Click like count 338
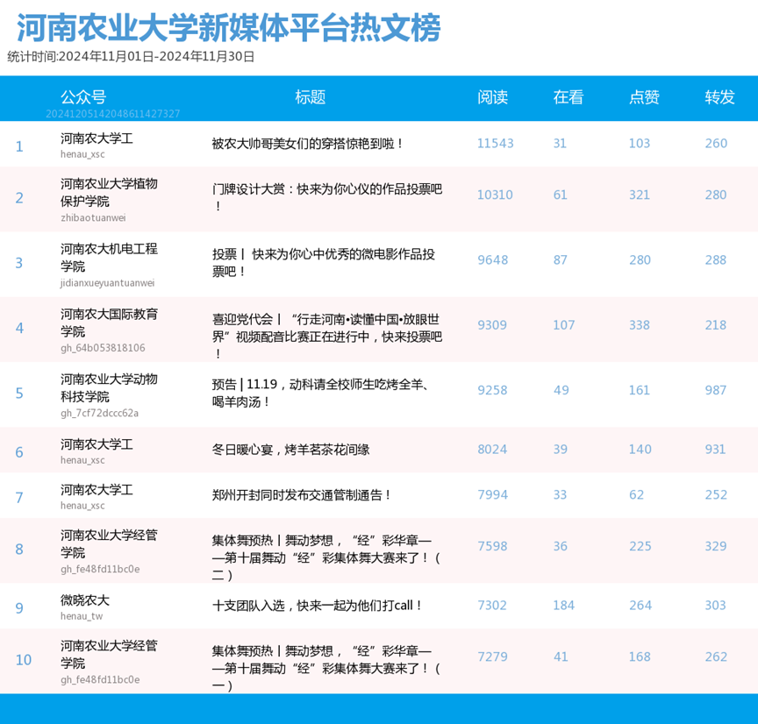This screenshot has width=758, height=724. (x=640, y=325)
